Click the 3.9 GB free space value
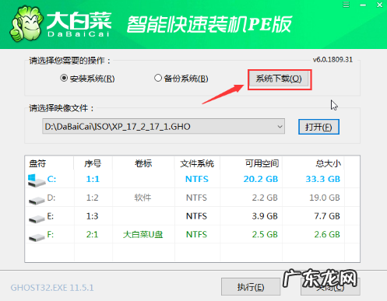387x301 pixels. coord(265,216)
